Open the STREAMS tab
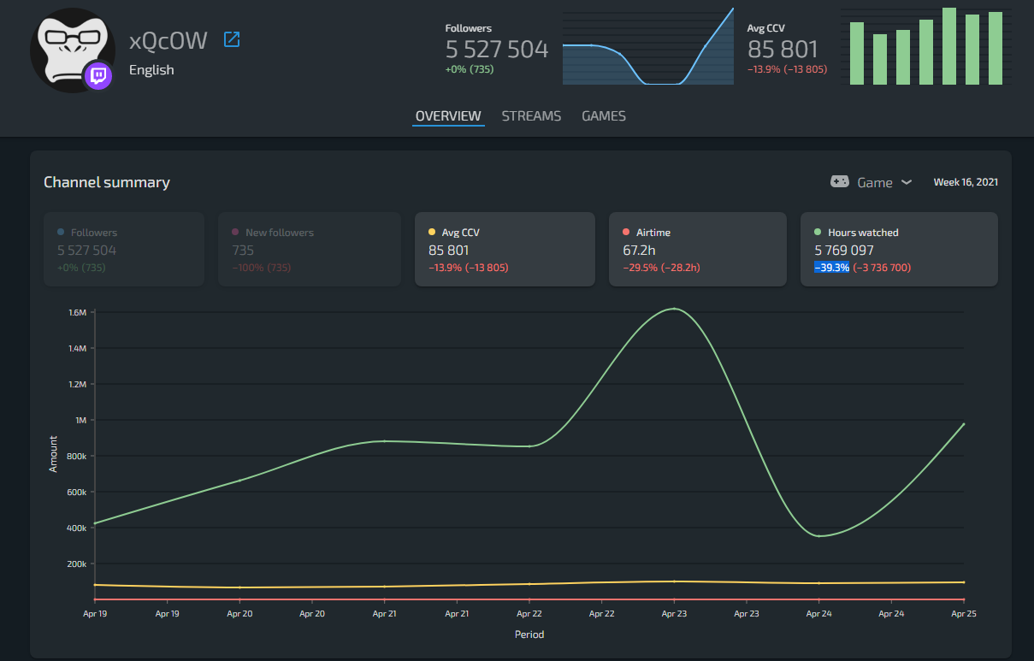Viewport: 1034px width, 661px height. [x=531, y=116]
